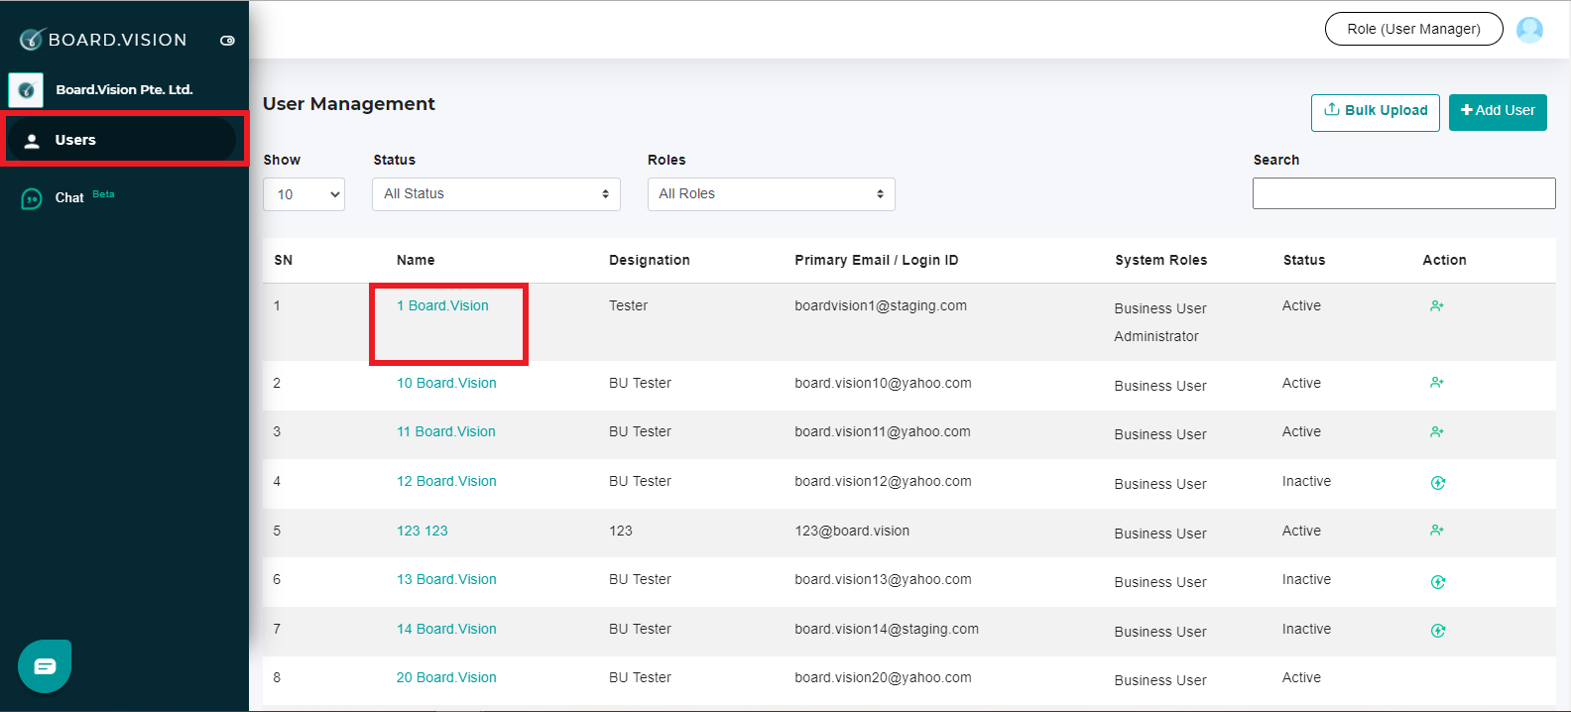Select email board.vision12@yahoo.com
The width and height of the screenshot is (1571, 712).
pyautogui.click(x=883, y=481)
